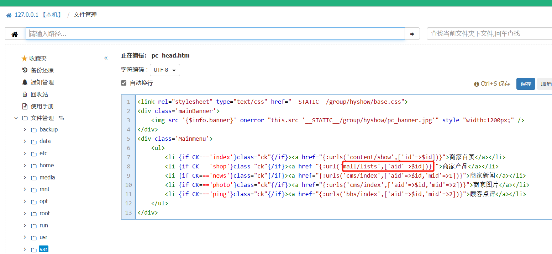Select the var folder in tree
The width and height of the screenshot is (552, 254).
pyautogui.click(x=43, y=249)
